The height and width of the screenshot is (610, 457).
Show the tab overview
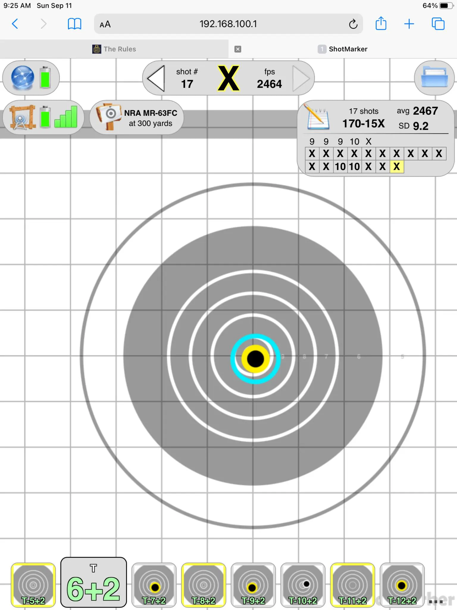point(438,24)
